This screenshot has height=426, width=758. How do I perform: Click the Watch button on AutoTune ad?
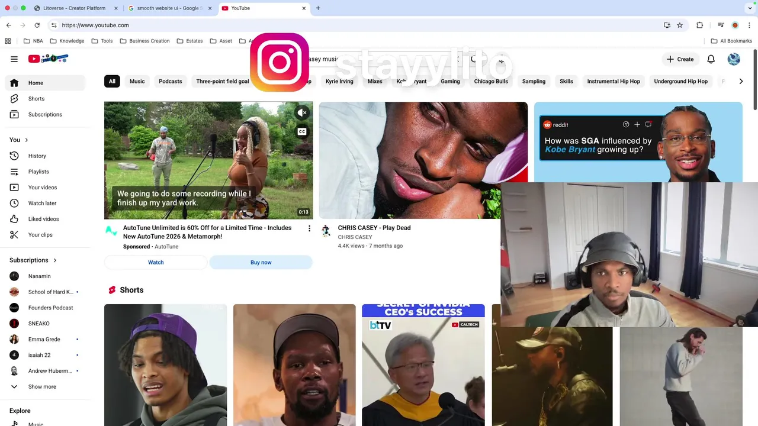point(156,262)
